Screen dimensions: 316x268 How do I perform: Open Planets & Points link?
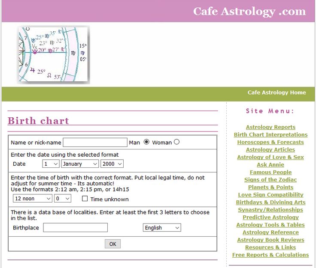pos(270,187)
